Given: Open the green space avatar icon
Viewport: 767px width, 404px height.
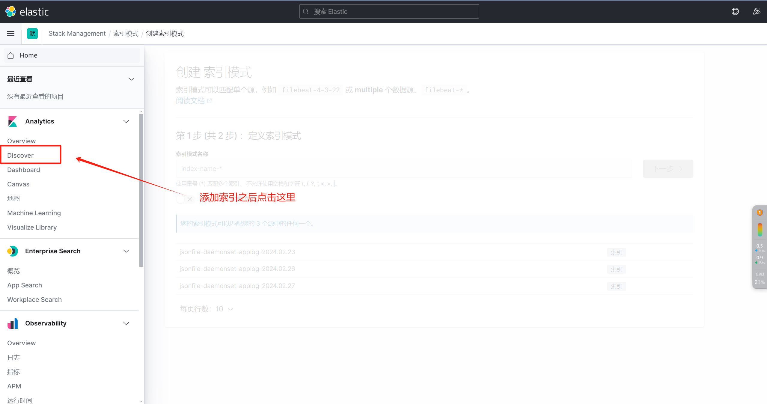Looking at the screenshot, I should (x=32, y=34).
